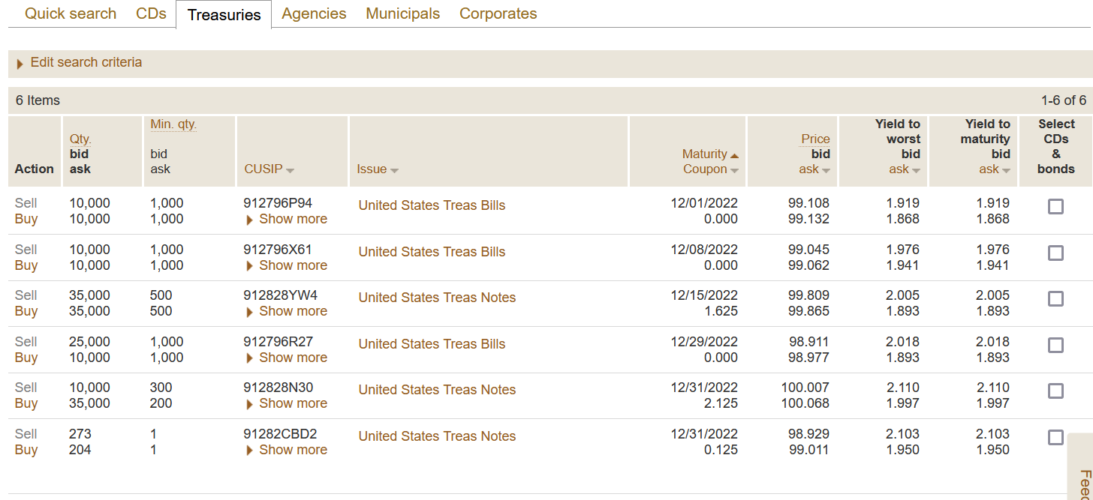
Task: Check the box for CUSIP 912828N30
Action: [x=1055, y=391]
